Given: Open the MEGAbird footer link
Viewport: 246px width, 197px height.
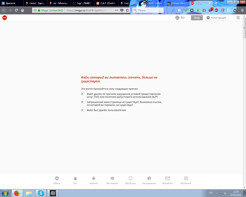Looking at the screenshot, I should tap(167, 180).
